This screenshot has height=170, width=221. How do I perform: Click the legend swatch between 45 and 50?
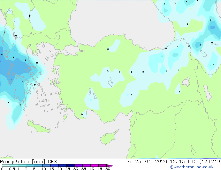coord(102,165)
